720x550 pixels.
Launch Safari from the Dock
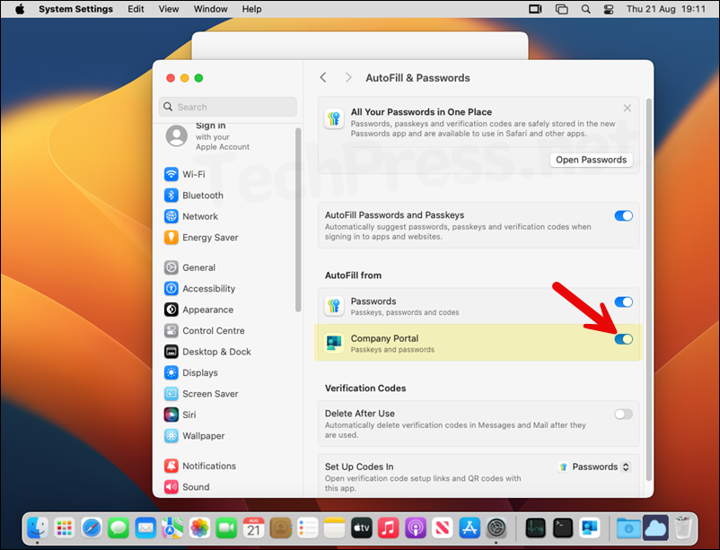point(92,528)
